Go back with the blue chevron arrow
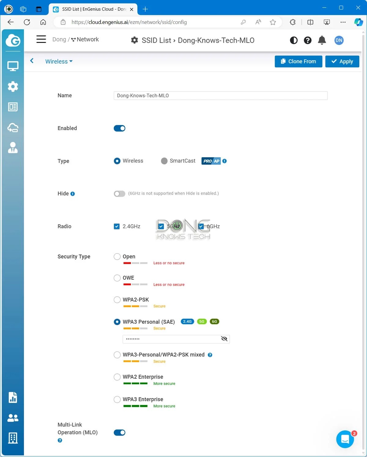This screenshot has height=457, width=367. [x=32, y=61]
